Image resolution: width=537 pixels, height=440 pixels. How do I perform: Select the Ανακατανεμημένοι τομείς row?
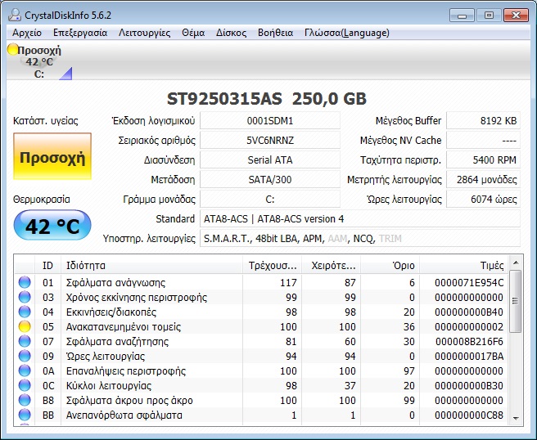pos(262,326)
